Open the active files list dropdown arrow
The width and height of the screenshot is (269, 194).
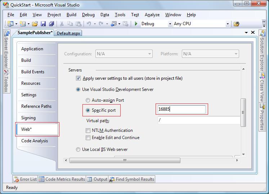(246, 32)
